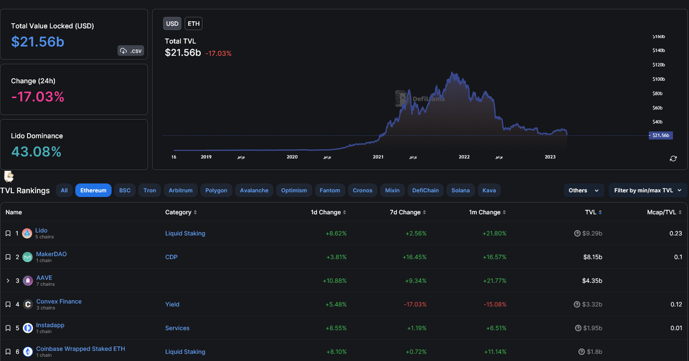Sort by TVL column arrows
Viewport: 689px width, 361px height.
click(x=601, y=212)
